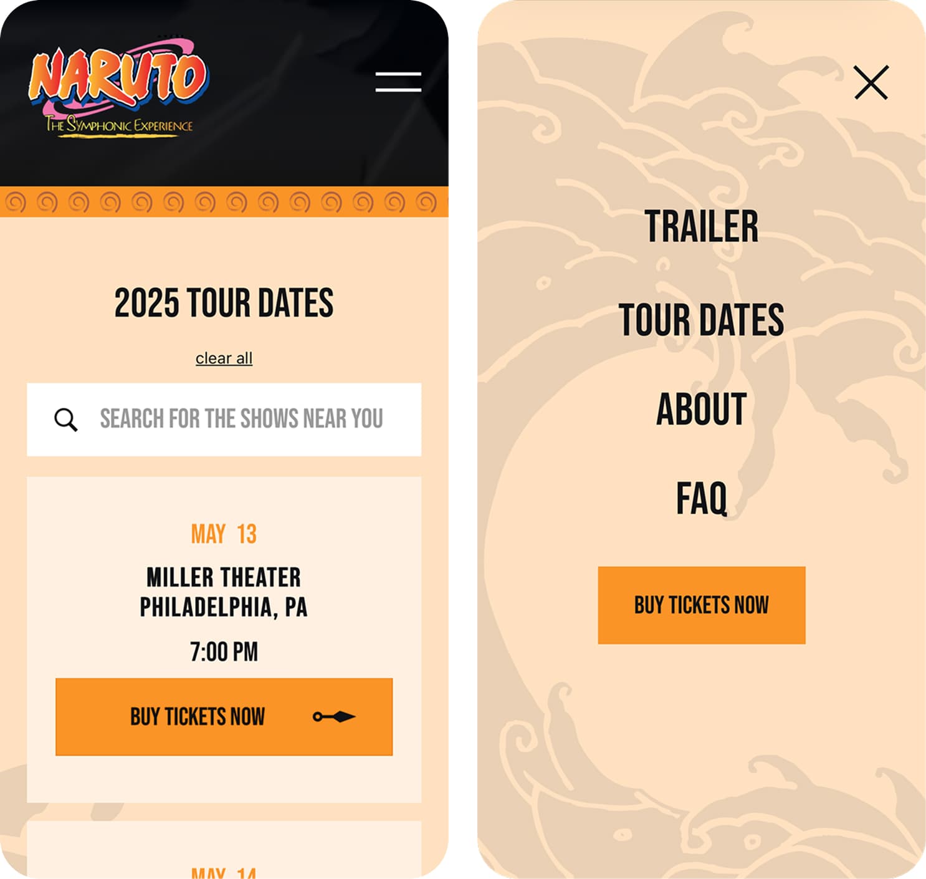Select Tour Dates in the navigation menu
This screenshot has height=879, width=926.
click(702, 320)
